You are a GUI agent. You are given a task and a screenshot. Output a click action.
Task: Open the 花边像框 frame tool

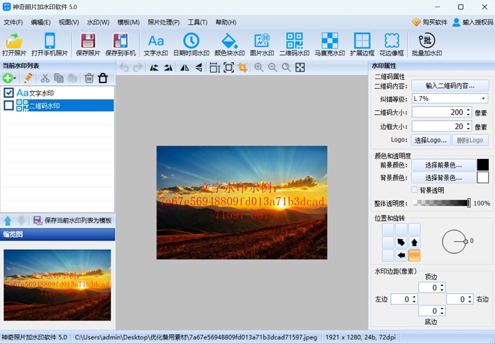click(392, 45)
